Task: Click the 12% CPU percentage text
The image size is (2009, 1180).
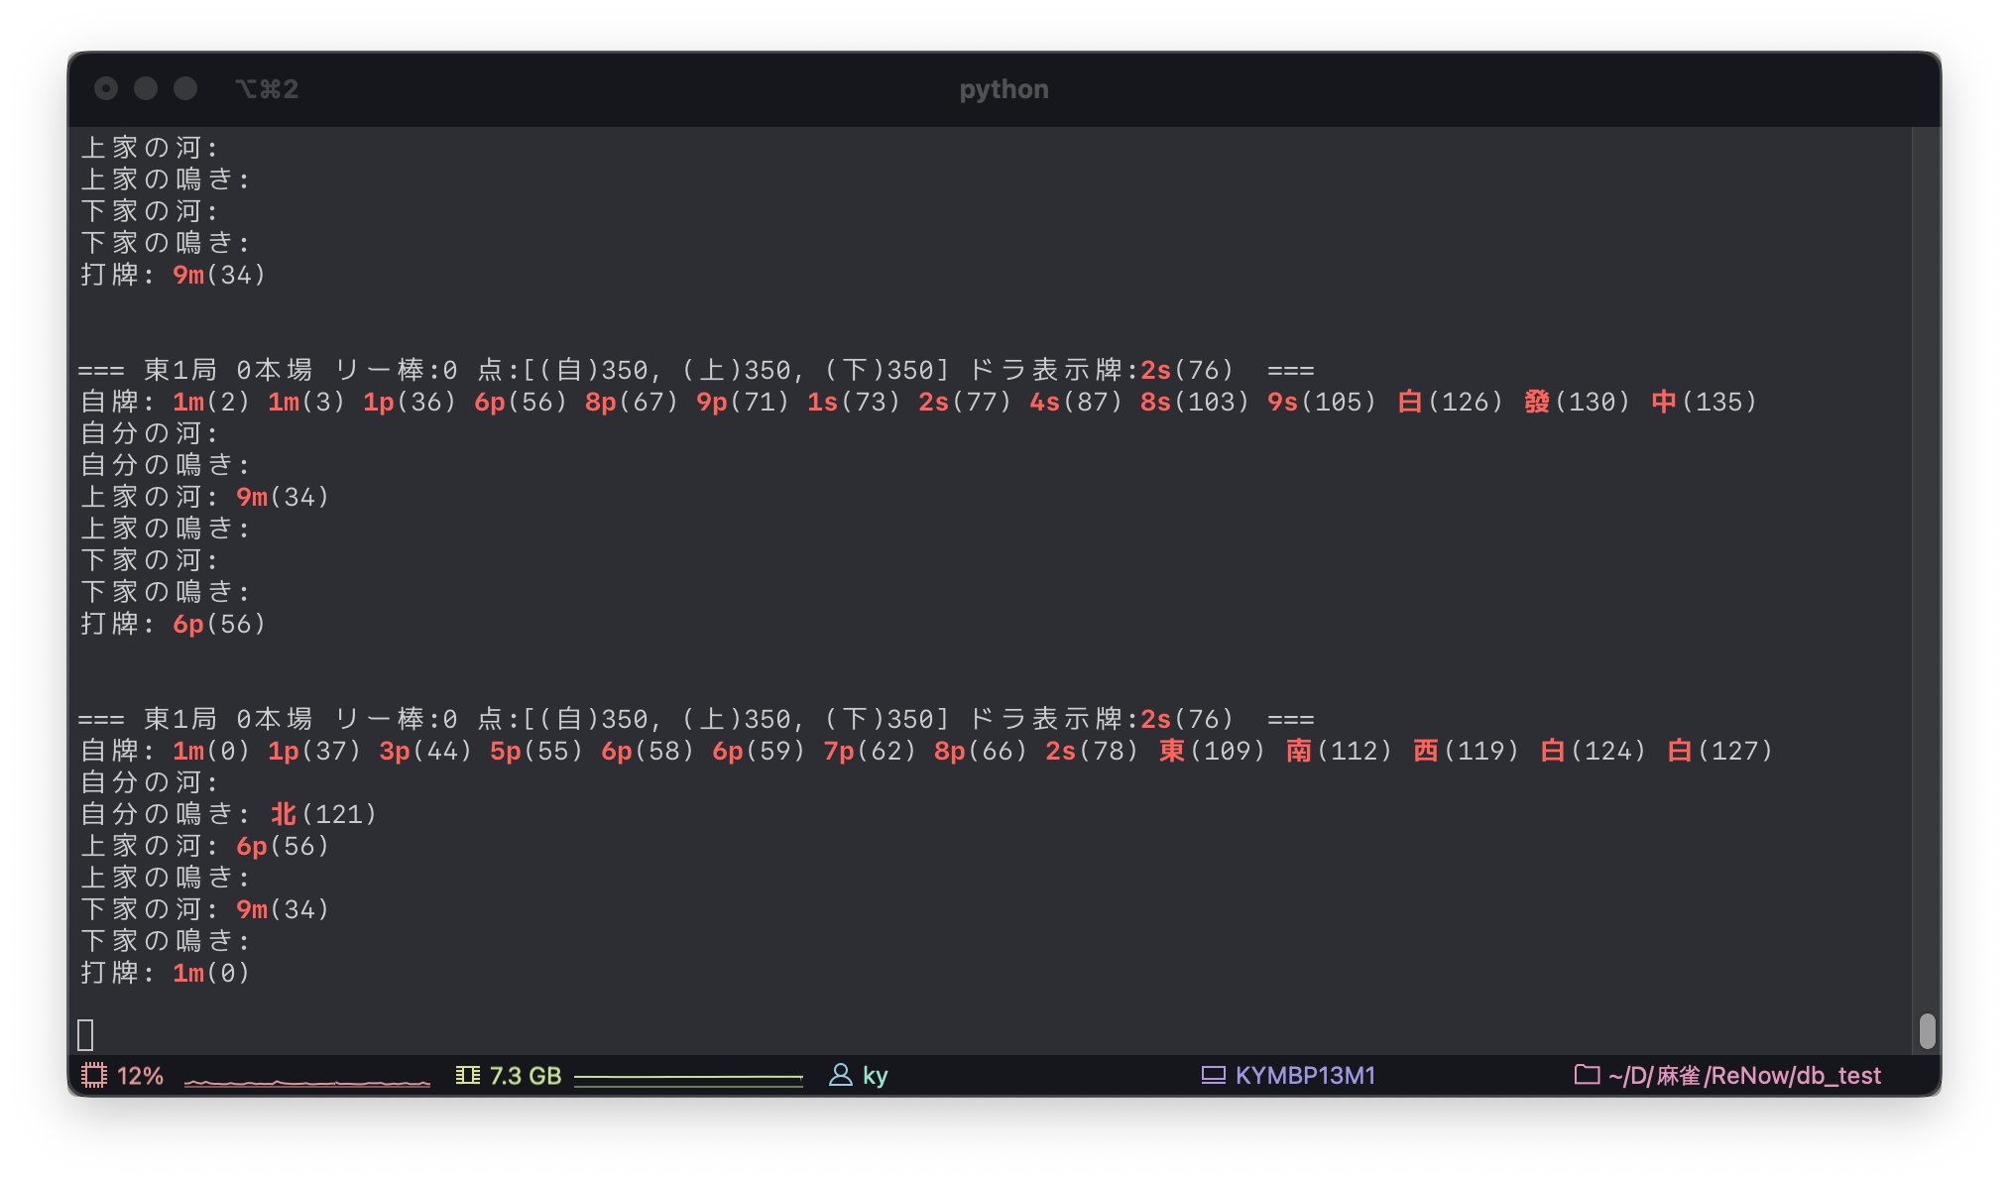Action: pyautogui.click(x=140, y=1075)
